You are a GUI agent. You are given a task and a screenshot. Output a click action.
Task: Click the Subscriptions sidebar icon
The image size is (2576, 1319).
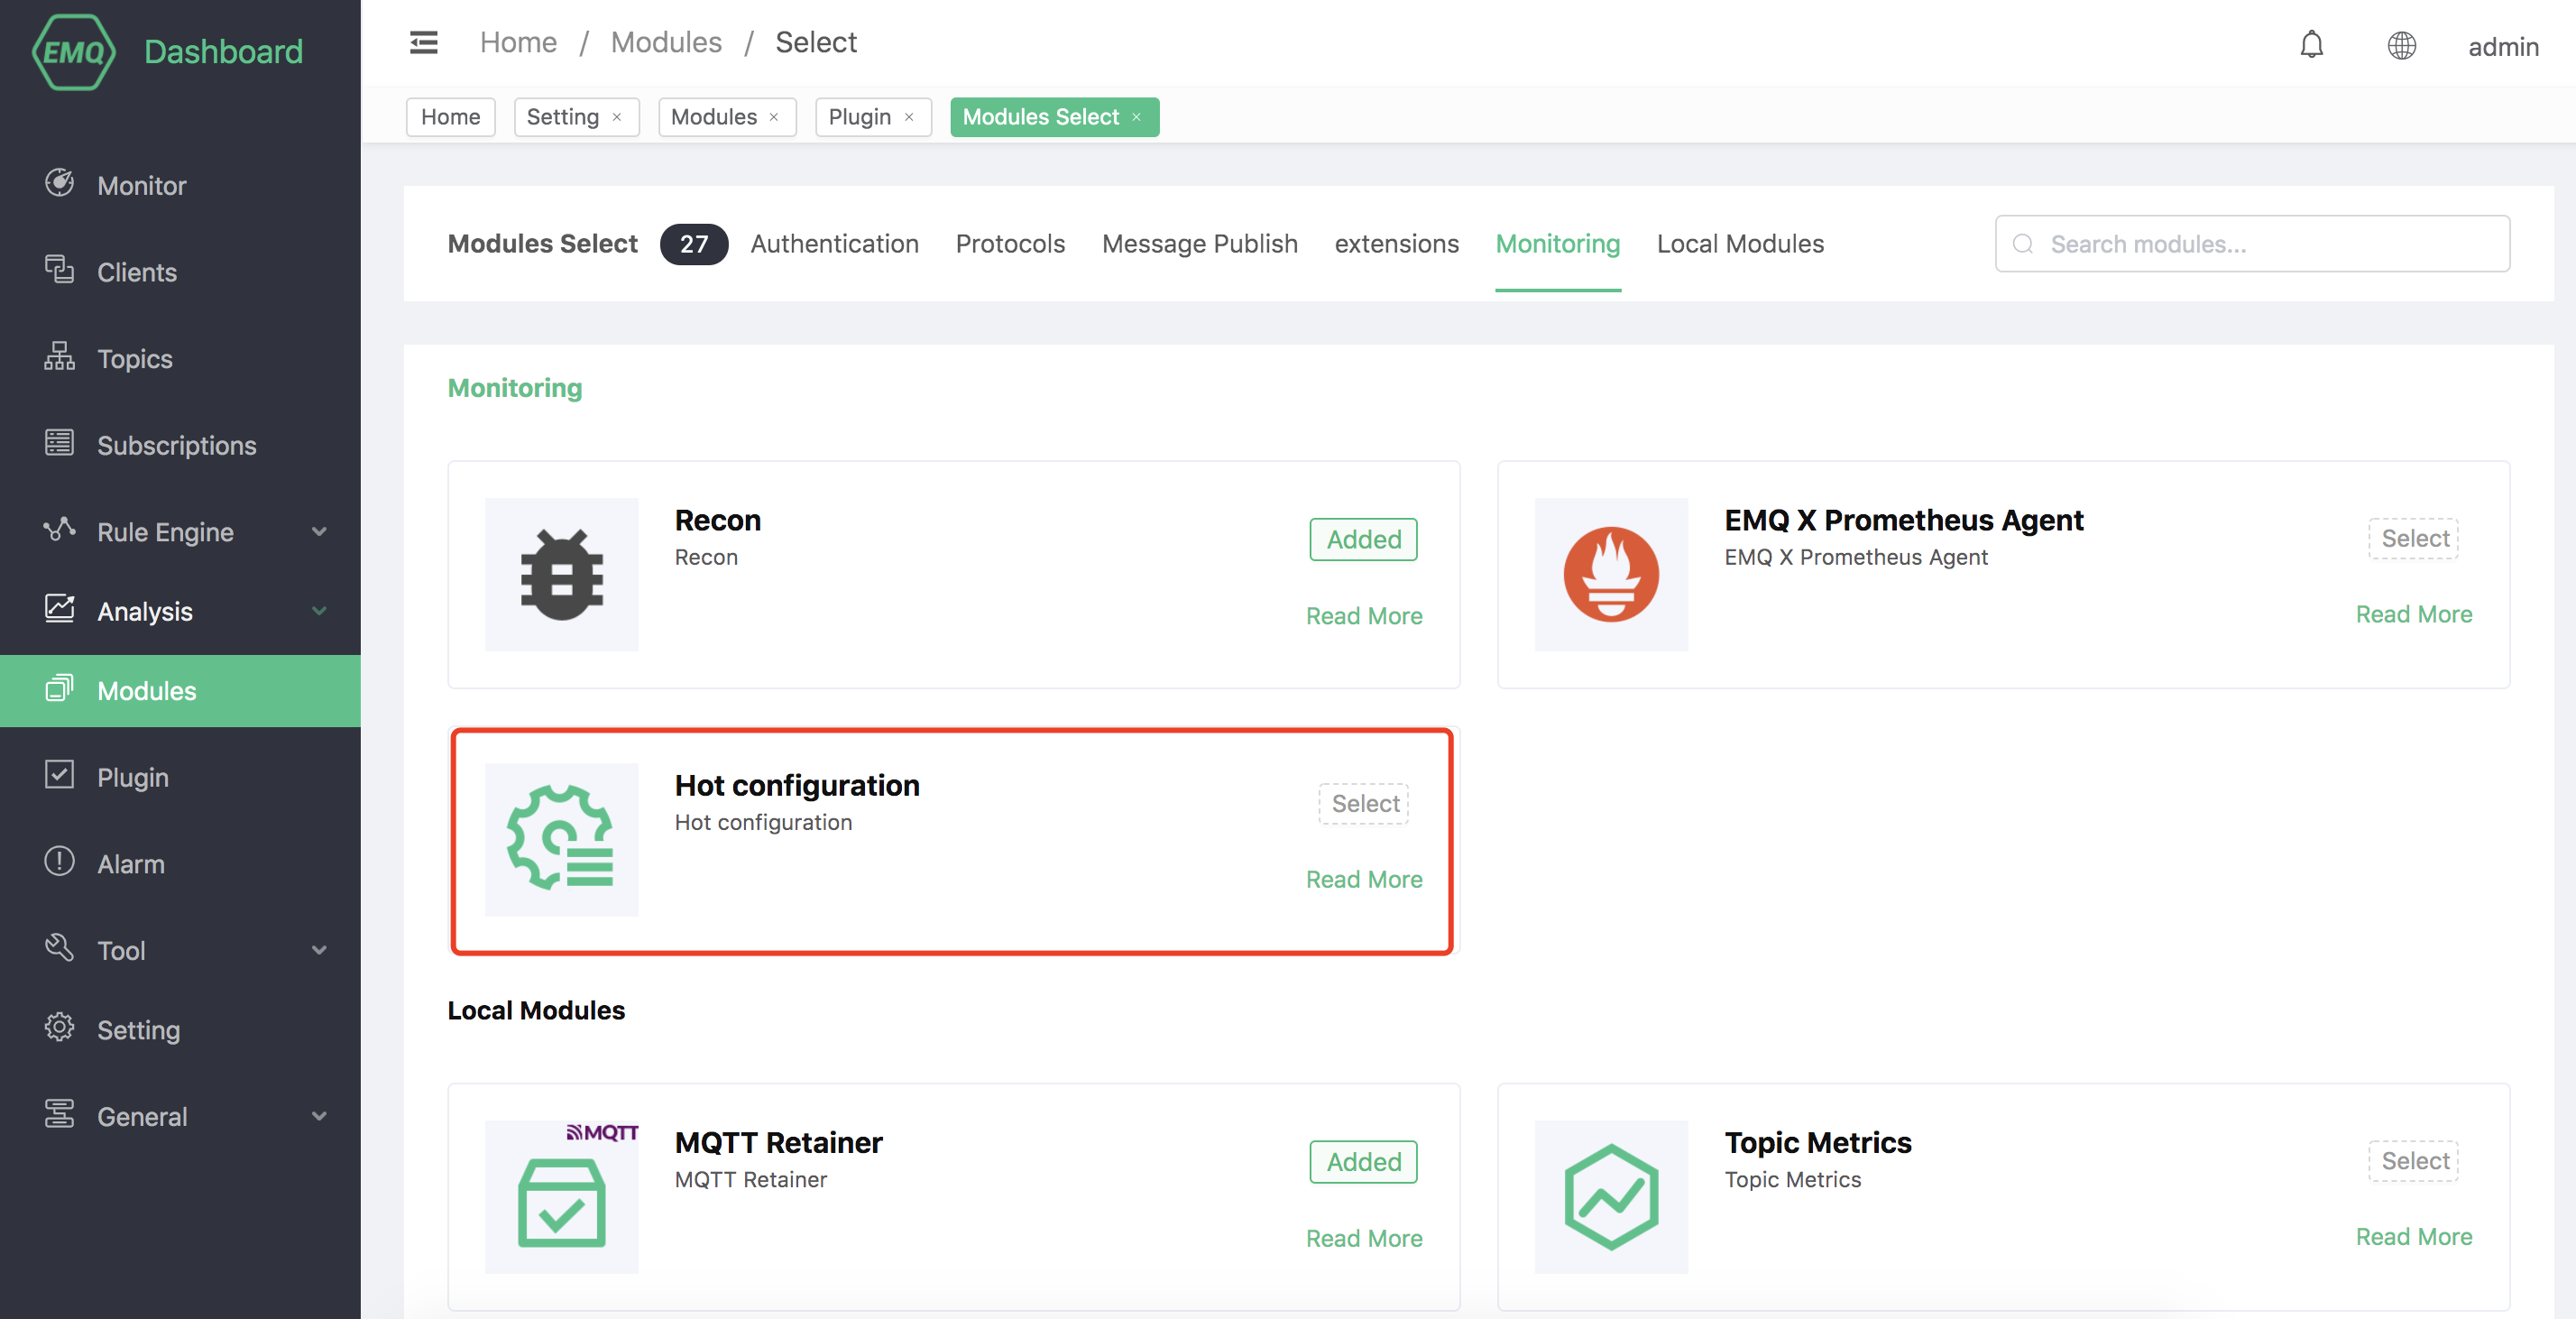59,443
